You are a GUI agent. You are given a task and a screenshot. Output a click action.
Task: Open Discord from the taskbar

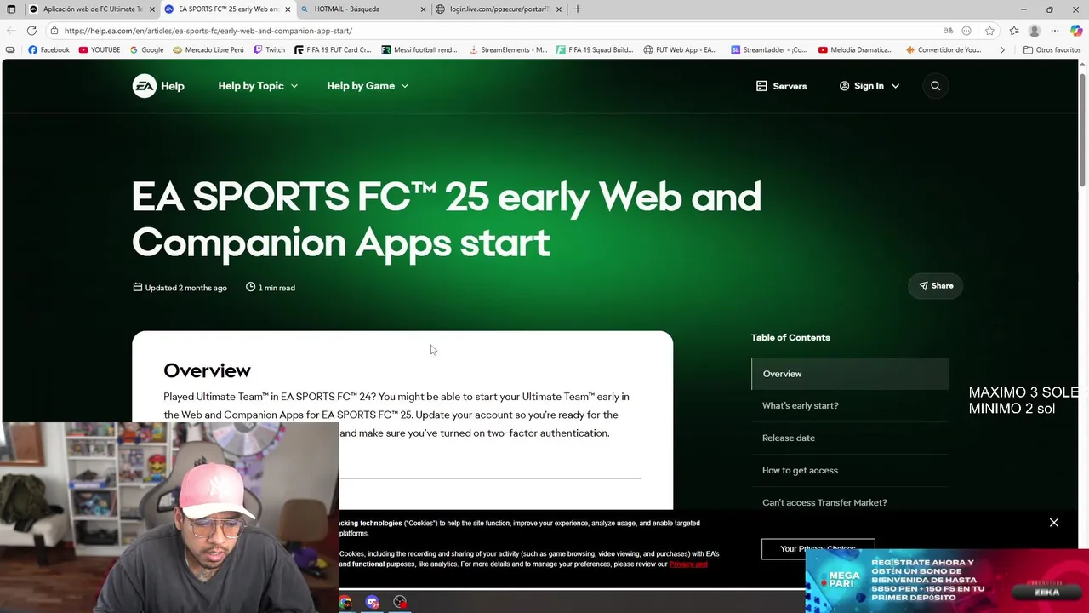pos(373,603)
